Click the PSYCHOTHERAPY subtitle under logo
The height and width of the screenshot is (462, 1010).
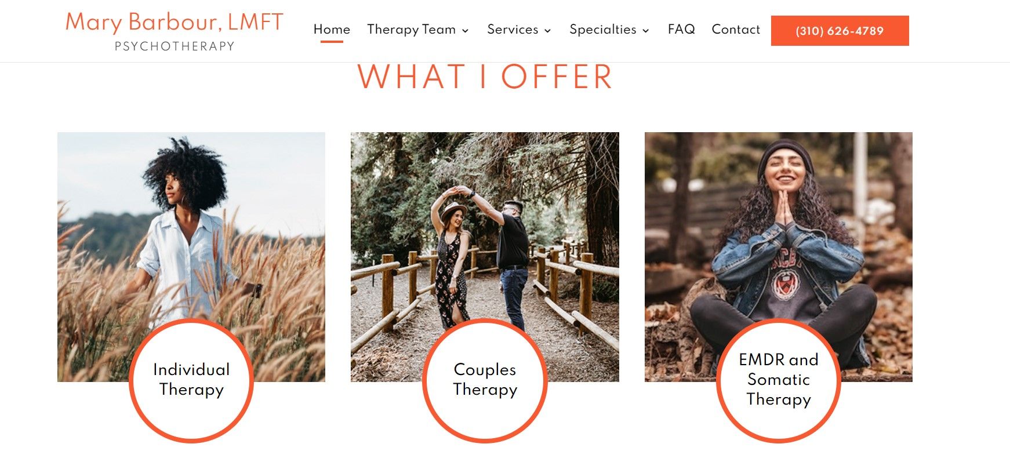pyautogui.click(x=175, y=46)
